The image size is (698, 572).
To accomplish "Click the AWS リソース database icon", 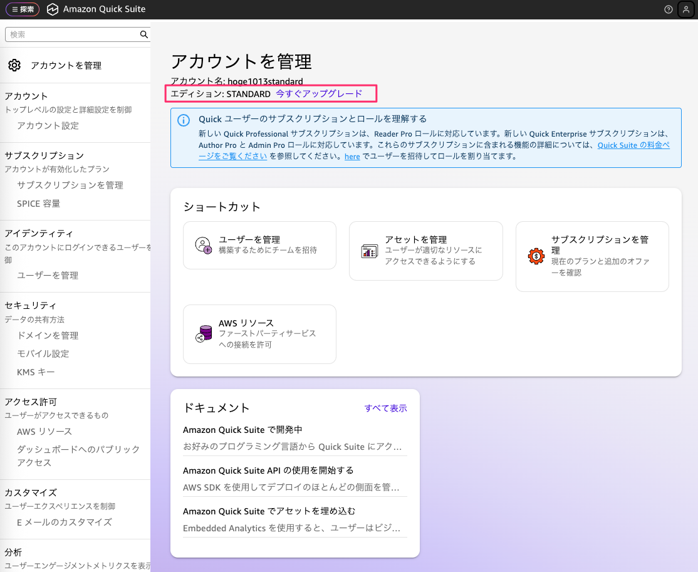I will 203,334.
